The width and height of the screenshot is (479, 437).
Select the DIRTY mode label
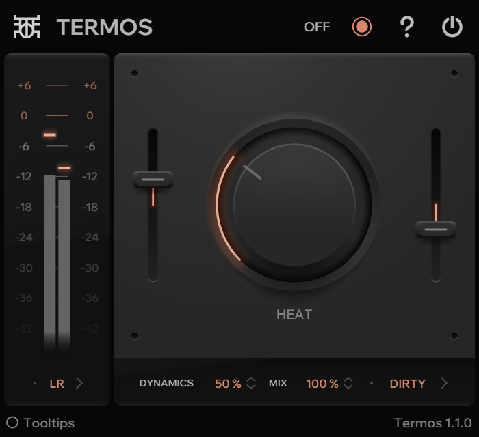pyautogui.click(x=407, y=384)
